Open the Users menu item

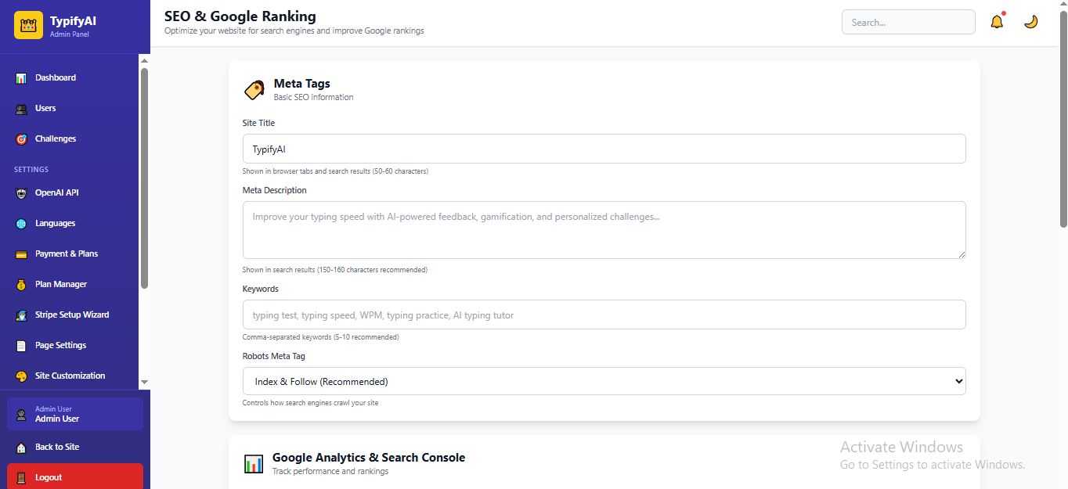45,108
